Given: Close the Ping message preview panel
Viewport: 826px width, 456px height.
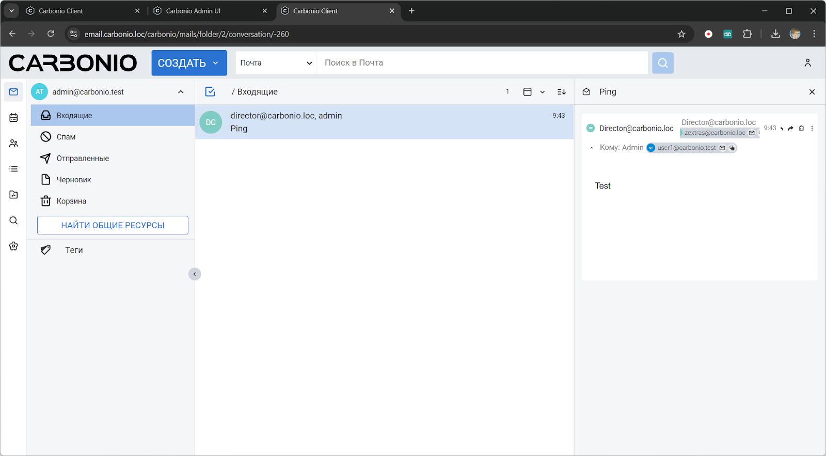Looking at the screenshot, I should point(812,92).
